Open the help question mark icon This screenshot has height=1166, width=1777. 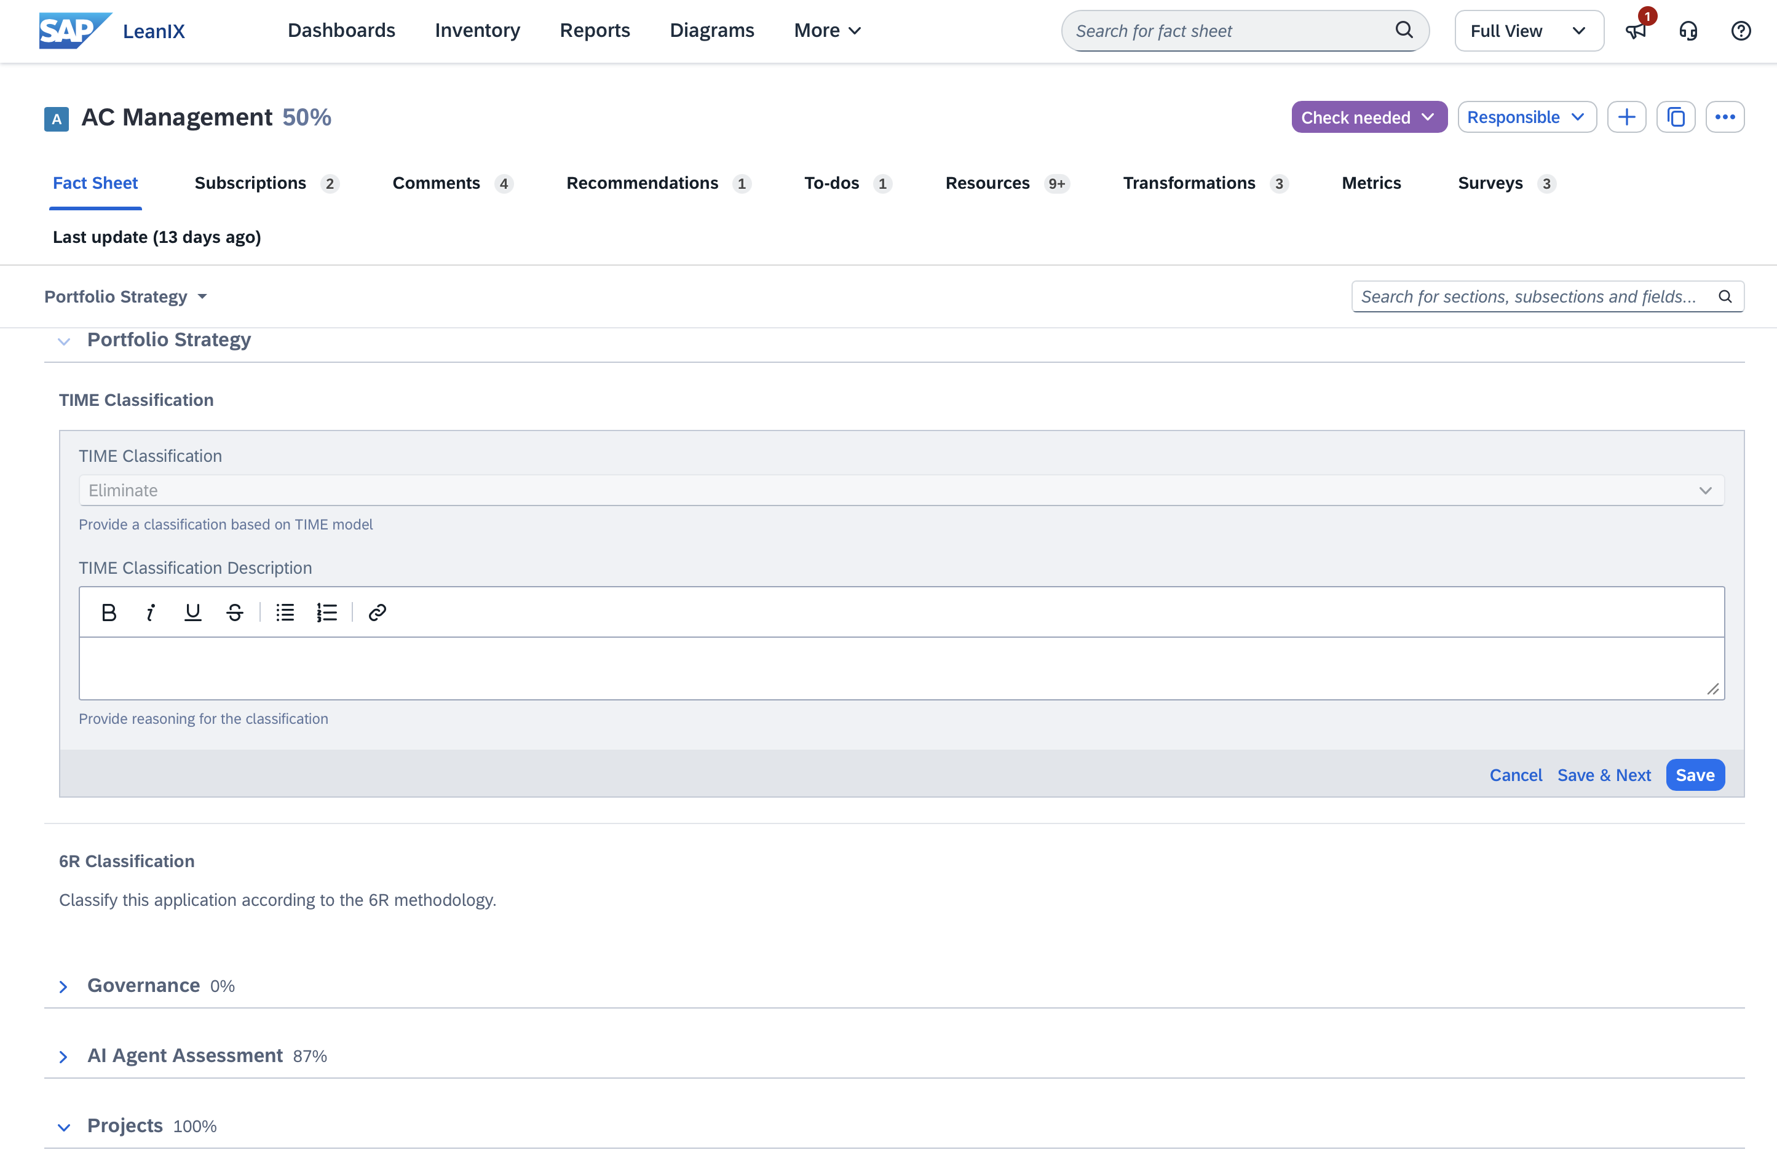[1740, 31]
